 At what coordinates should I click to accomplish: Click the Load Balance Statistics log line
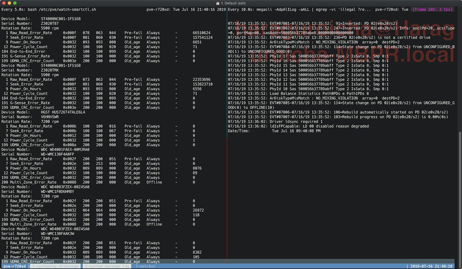point(298,94)
